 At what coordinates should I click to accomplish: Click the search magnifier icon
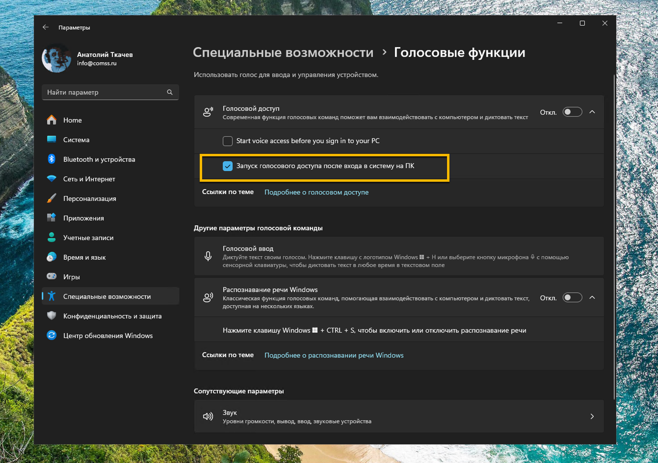(x=170, y=92)
